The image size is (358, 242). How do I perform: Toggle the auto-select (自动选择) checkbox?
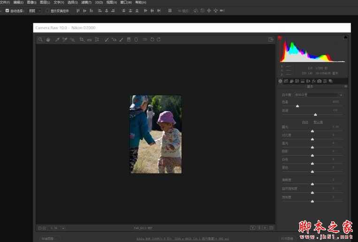(x=7, y=10)
